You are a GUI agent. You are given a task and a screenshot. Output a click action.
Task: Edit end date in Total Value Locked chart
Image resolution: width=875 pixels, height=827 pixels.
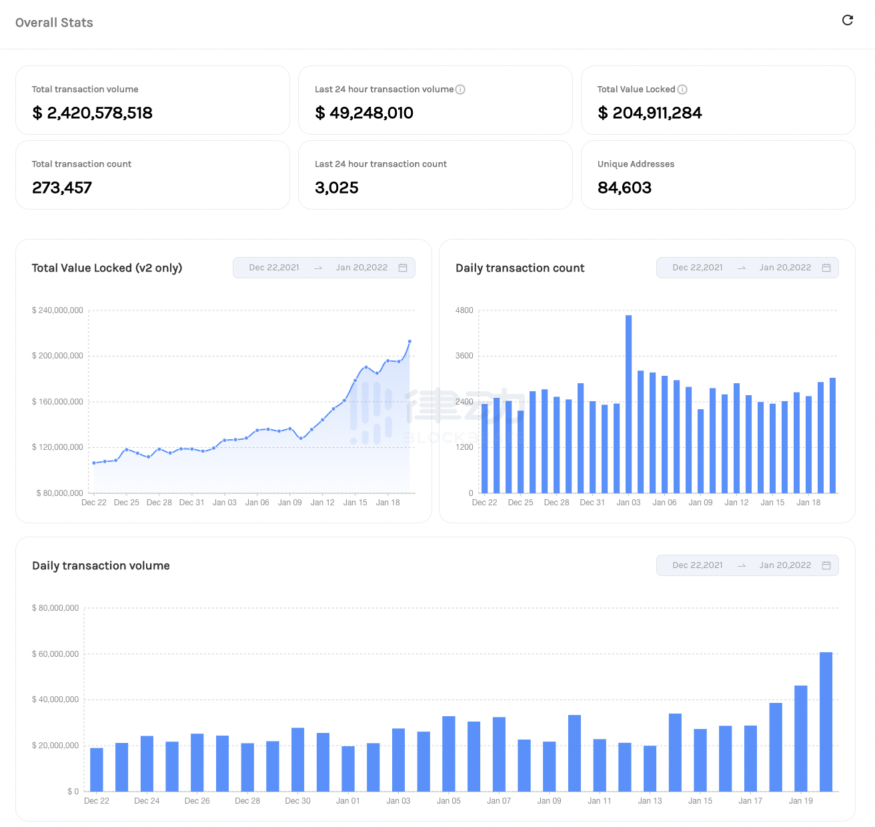pyautogui.click(x=361, y=268)
